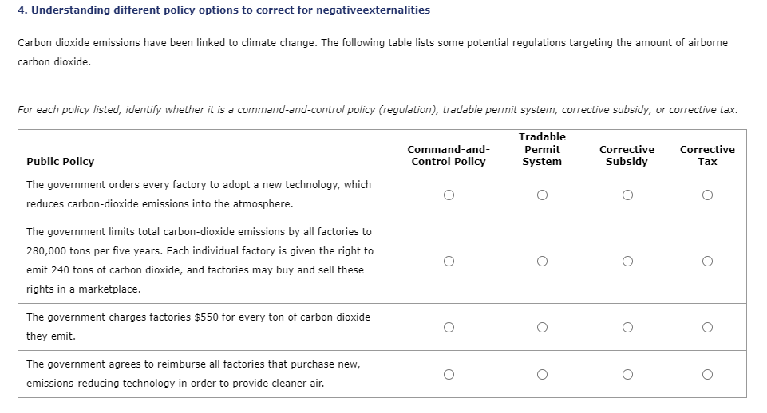Image resolution: width=767 pixels, height=413 pixels.
Task: Select Corrective Tax for new technology order
Action: (707, 195)
